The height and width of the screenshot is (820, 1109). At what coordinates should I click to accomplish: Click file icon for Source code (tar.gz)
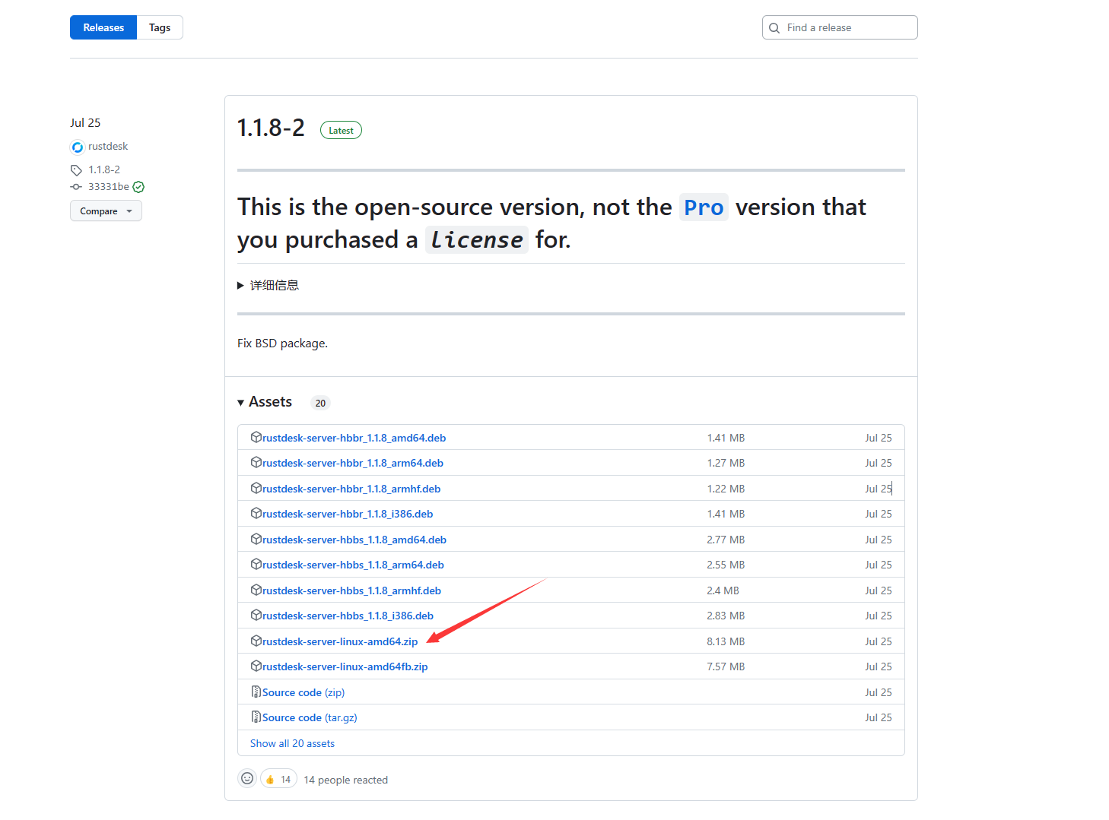point(256,717)
